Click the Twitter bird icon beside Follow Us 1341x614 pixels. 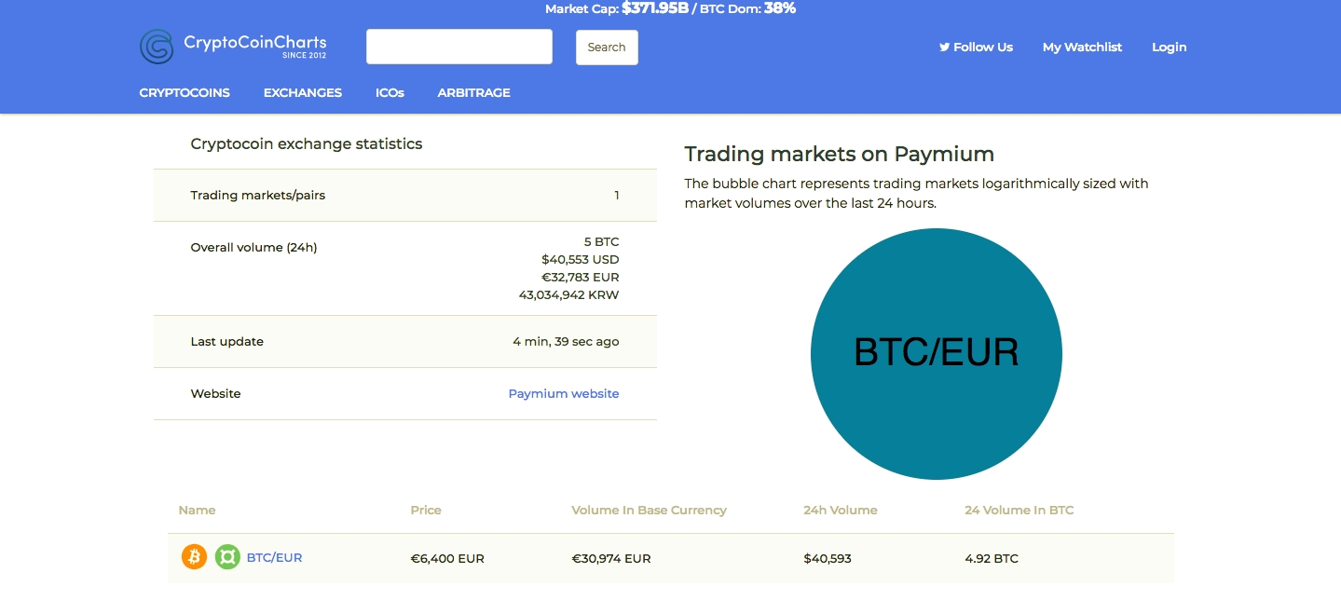coord(944,47)
